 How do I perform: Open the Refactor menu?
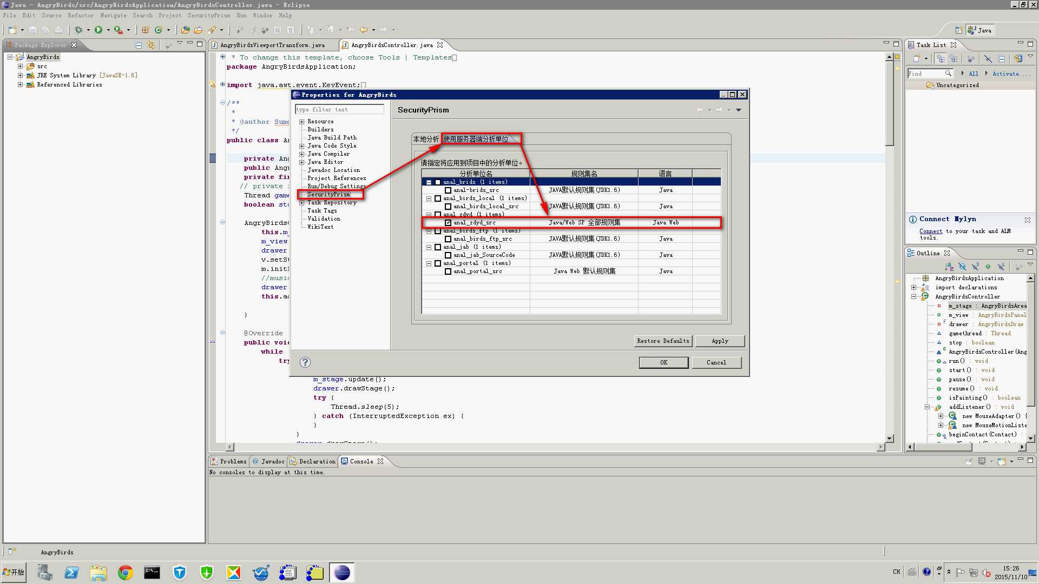(81, 15)
